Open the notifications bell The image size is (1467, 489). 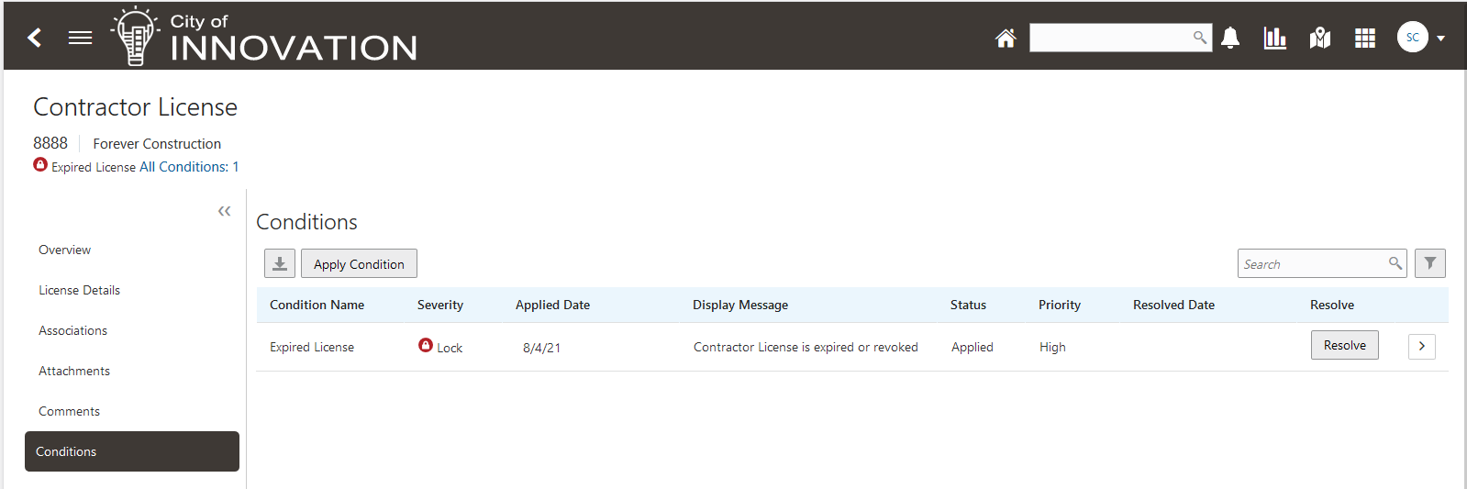click(1230, 38)
